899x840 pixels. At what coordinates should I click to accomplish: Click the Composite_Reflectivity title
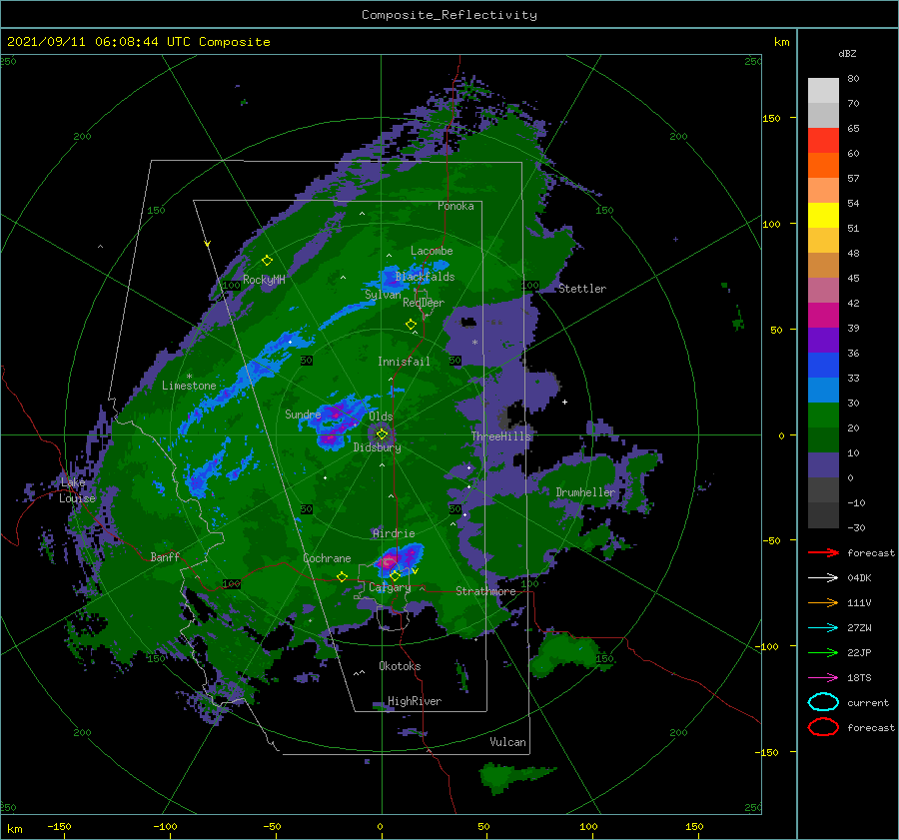pyautogui.click(x=449, y=15)
